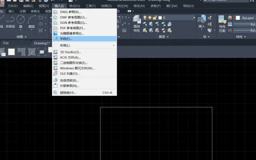Click the Lock layer icon in Layers panel
Image resolution: width=256 pixels, height=160 pixels.
coord(163,24)
